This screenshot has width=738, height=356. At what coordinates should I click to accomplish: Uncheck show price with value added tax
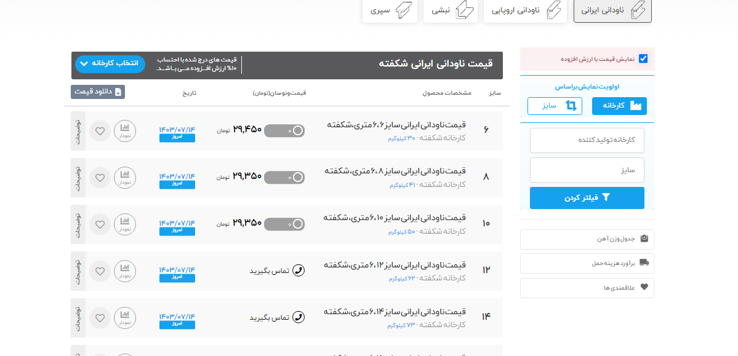click(643, 59)
